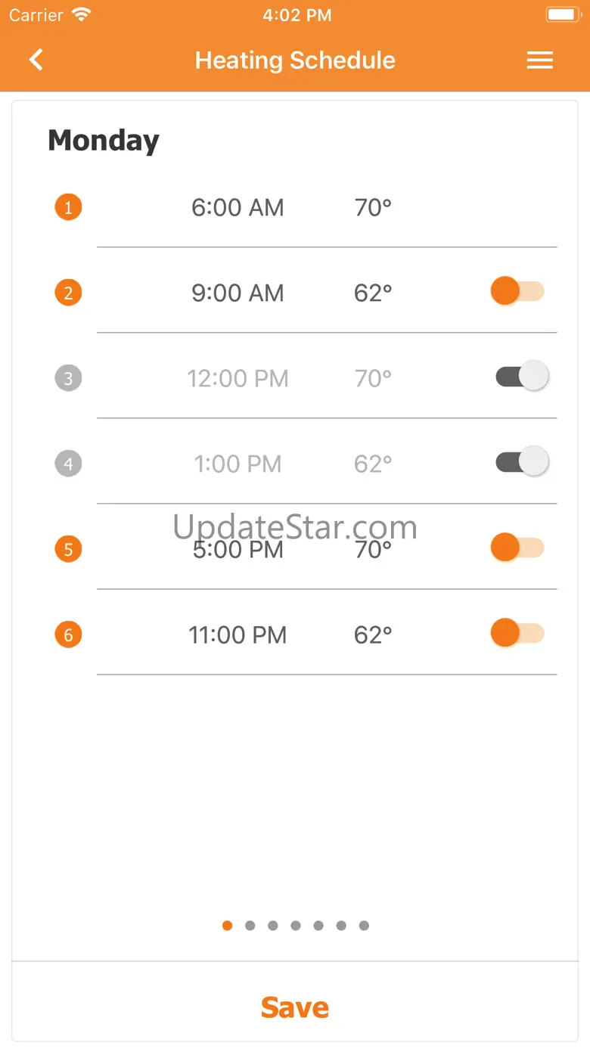Disable the 5:00 PM period switch
This screenshot has height=1049, width=590.
(518, 548)
